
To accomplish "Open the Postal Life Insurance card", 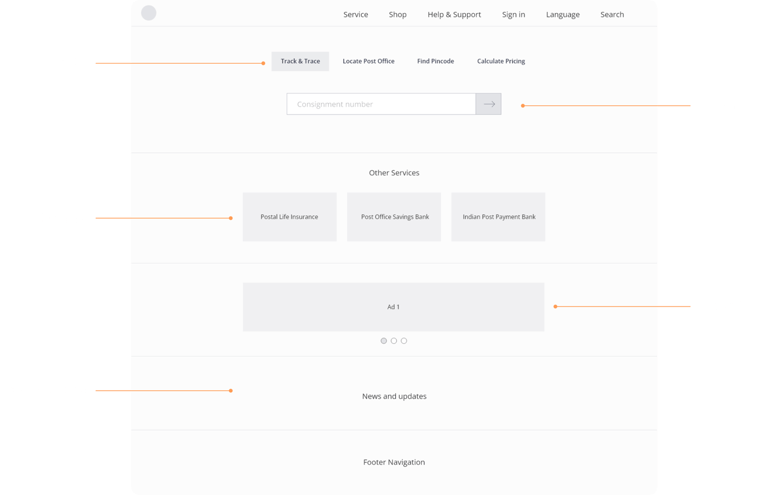I will pos(289,217).
